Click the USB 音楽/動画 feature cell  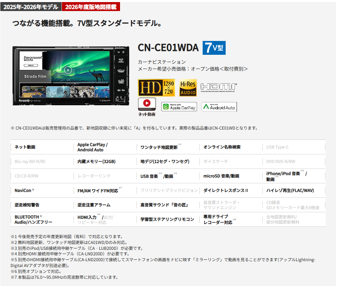tap(168, 176)
